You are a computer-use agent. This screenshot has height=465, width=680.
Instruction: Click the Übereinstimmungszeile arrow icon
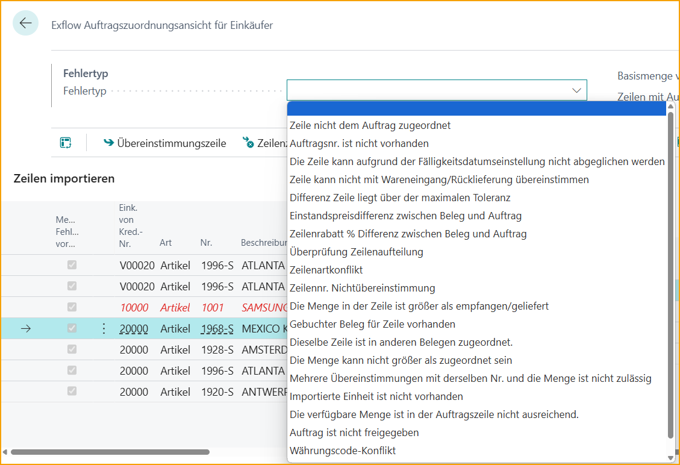tap(108, 143)
